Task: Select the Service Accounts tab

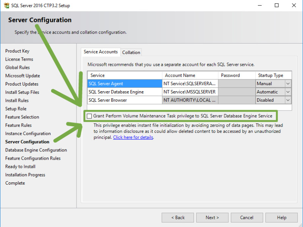Action: point(101,52)
